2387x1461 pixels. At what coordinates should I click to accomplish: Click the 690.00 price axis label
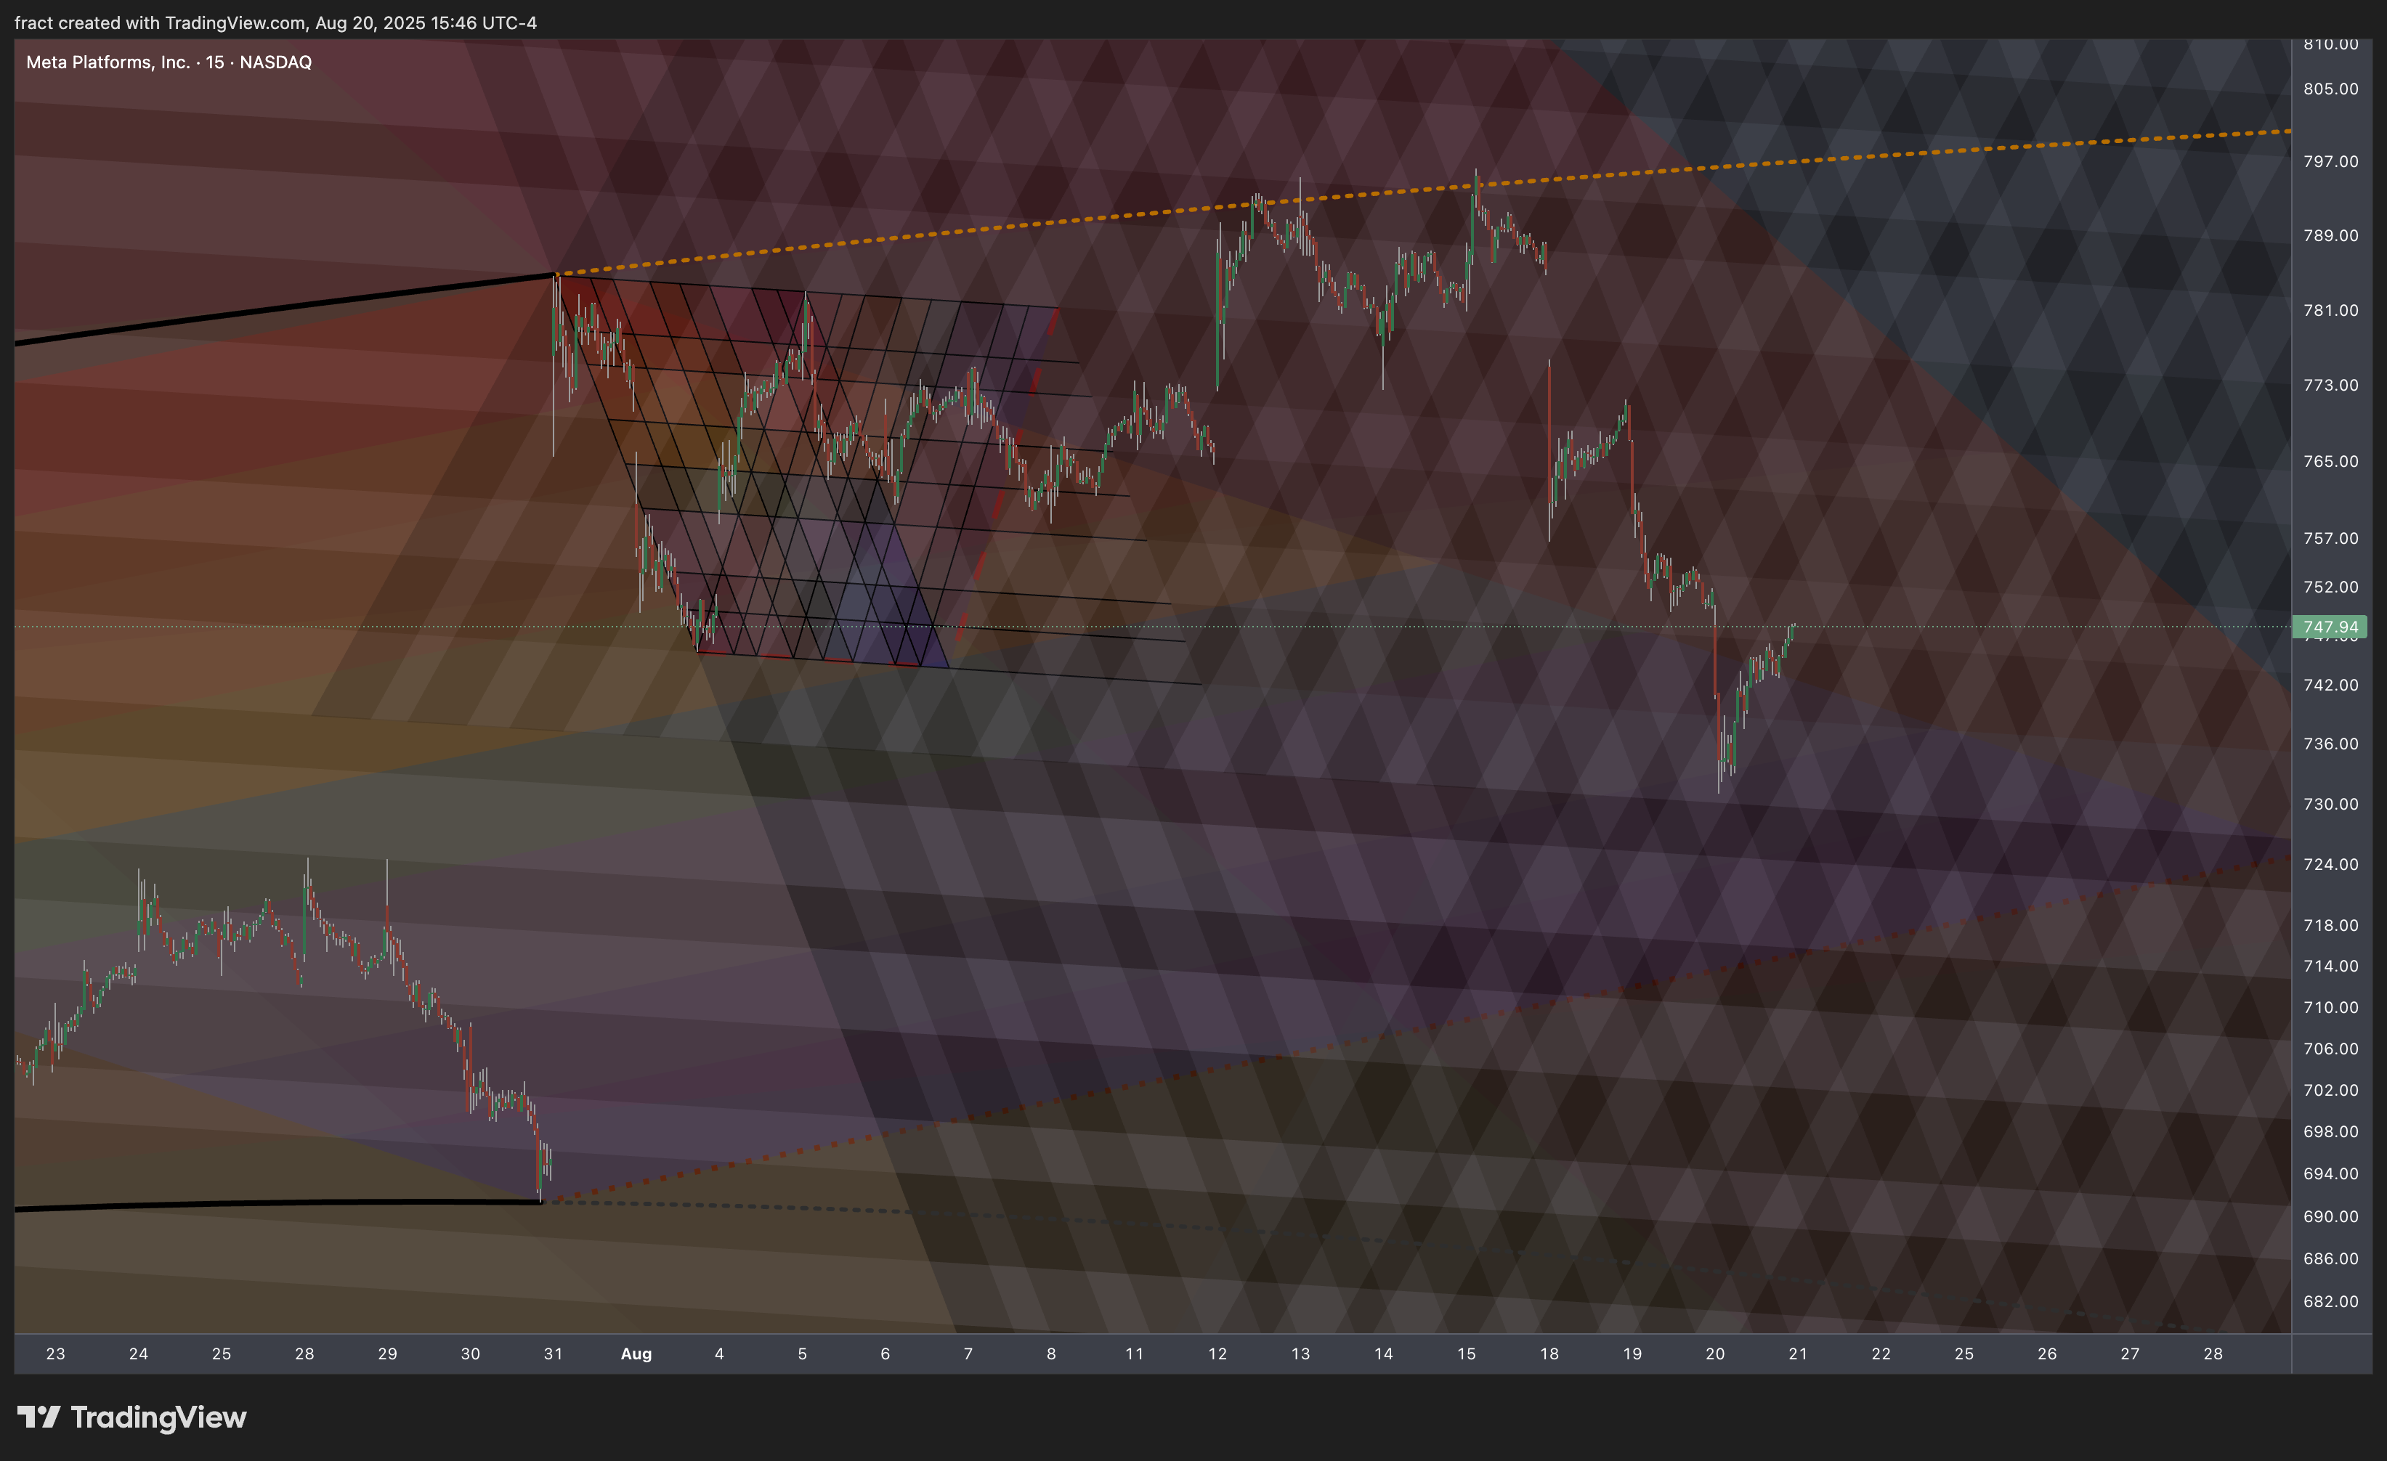pos(2331,1216)
